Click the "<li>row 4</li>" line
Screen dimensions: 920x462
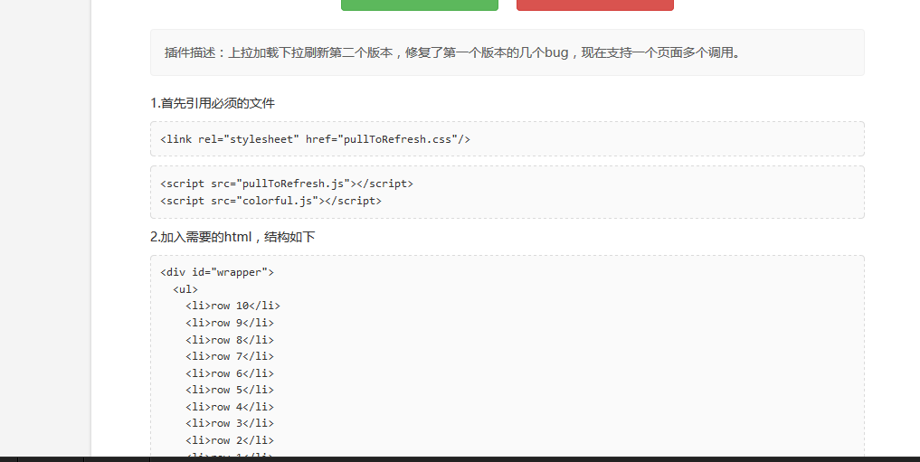click(x=230, y=406)
